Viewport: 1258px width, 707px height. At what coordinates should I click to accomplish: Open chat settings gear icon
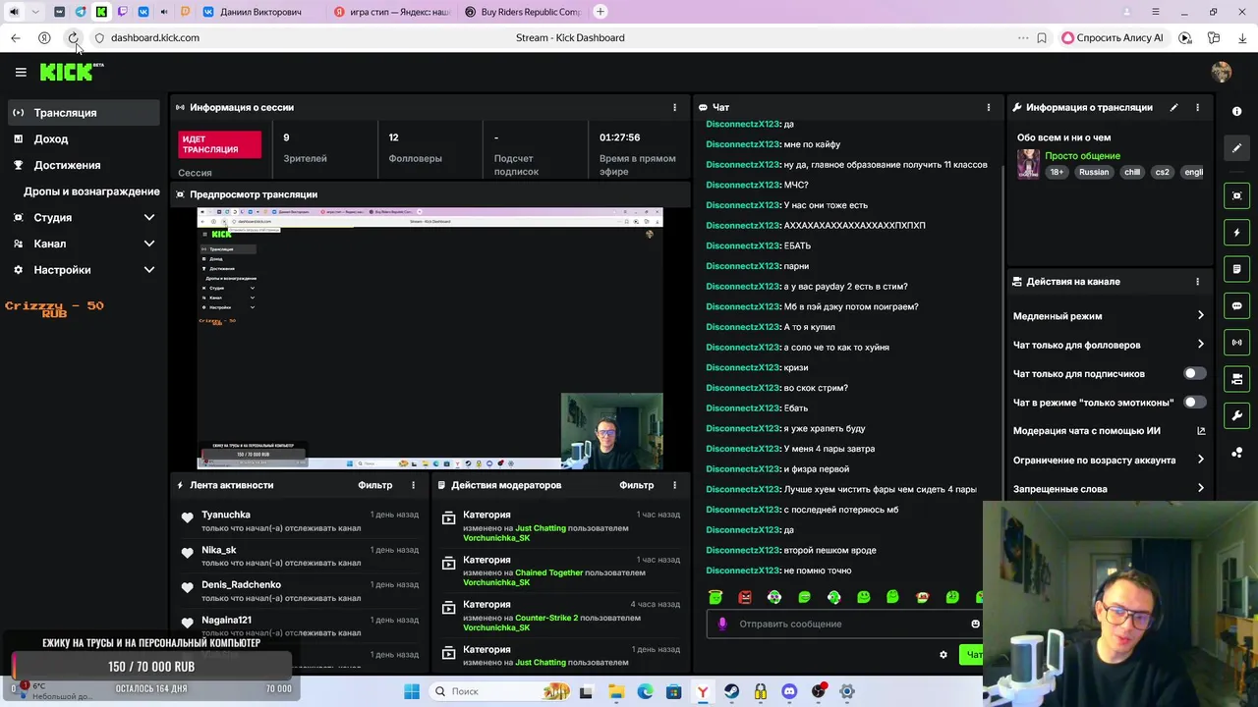[943, 655]
